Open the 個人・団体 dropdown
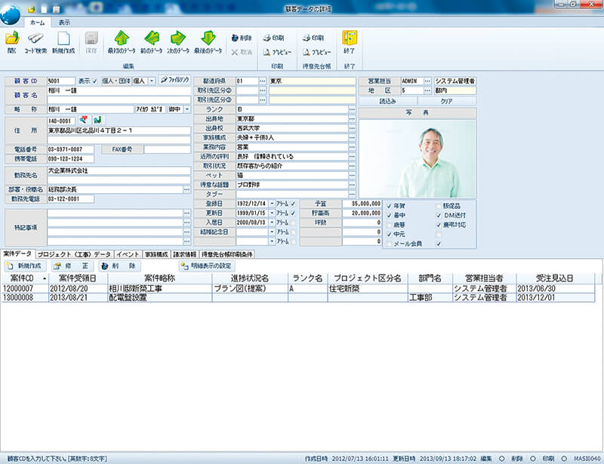 (152, 80)
